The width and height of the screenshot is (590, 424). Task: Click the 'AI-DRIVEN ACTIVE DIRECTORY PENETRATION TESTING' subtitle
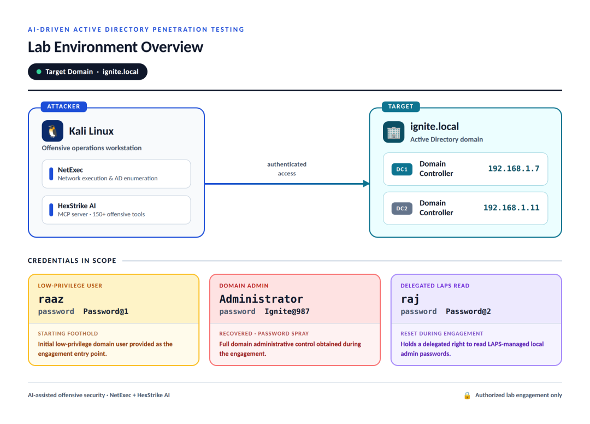point(136,30)
